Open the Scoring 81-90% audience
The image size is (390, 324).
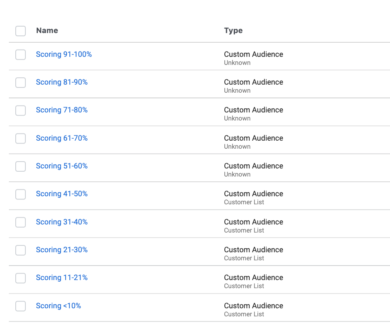point(62,82)
